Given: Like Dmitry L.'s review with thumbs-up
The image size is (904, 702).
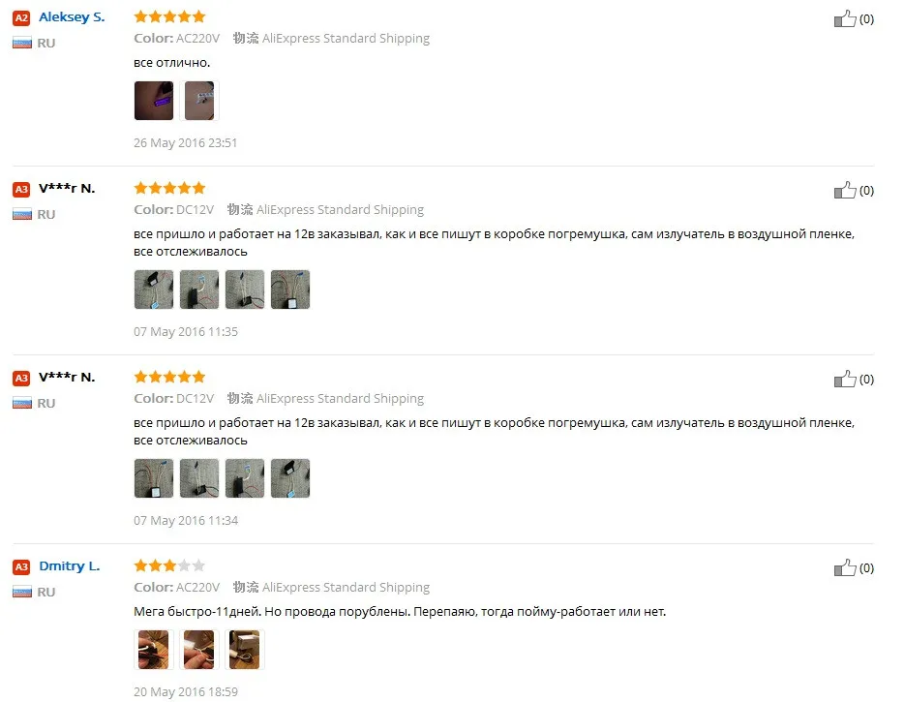Looking at the screenshot, I should [x=845, y=567].
